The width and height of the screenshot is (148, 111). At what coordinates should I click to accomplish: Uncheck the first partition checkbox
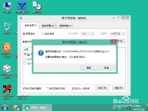[x=25, y=54]
